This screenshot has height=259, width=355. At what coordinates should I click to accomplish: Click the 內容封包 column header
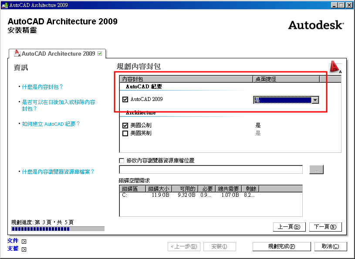pos(186,79)
